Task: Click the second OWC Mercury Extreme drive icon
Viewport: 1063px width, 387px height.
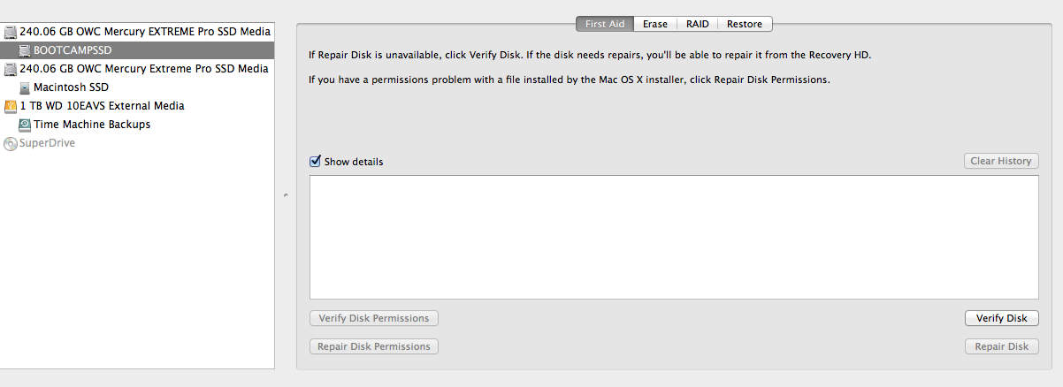Action: [11, 69]
